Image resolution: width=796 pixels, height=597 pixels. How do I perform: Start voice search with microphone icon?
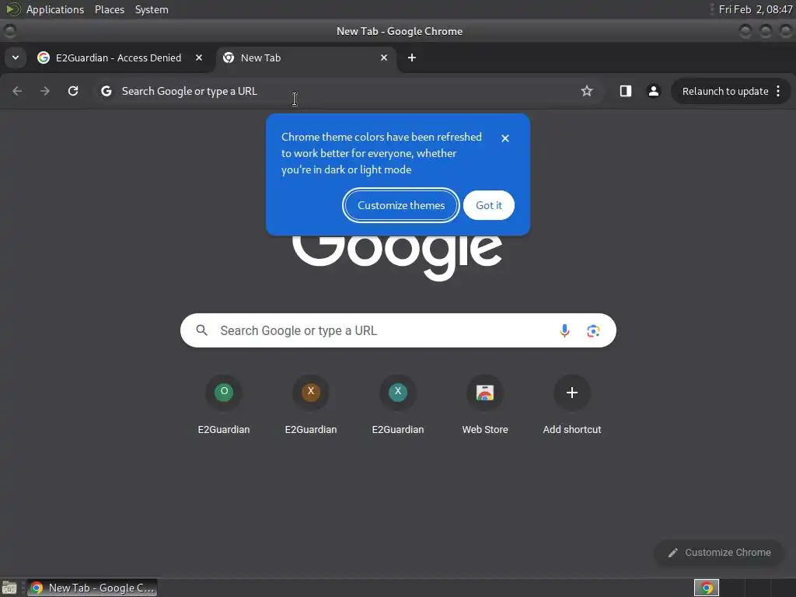564,331
